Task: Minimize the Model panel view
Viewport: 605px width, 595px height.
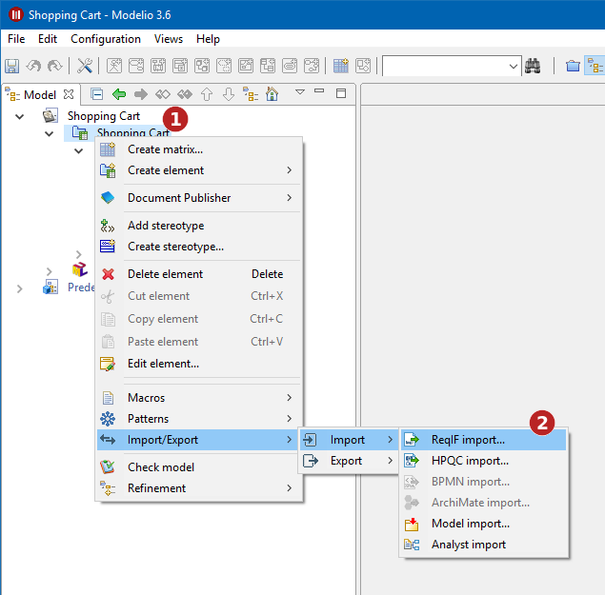Action: [x=319, y=91]
